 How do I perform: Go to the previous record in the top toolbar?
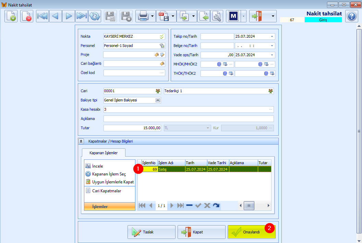56,16
